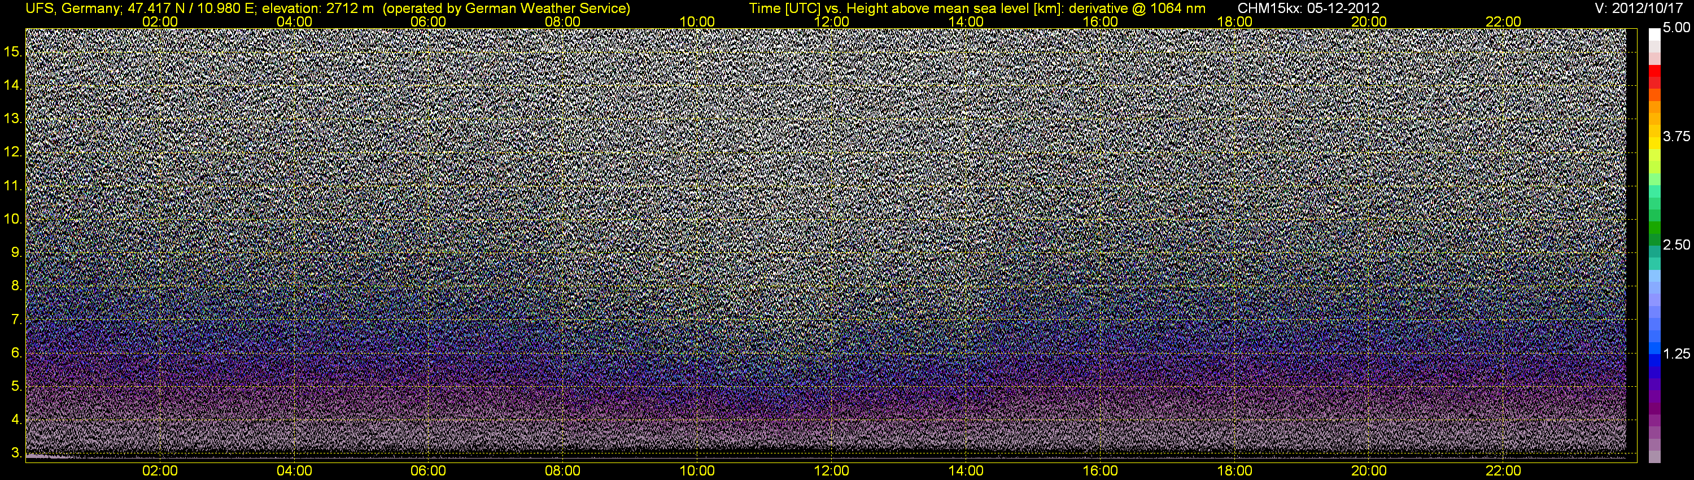Click the green segment of the colorbar
This screenshot has width=1694, height=480.
1654,228
